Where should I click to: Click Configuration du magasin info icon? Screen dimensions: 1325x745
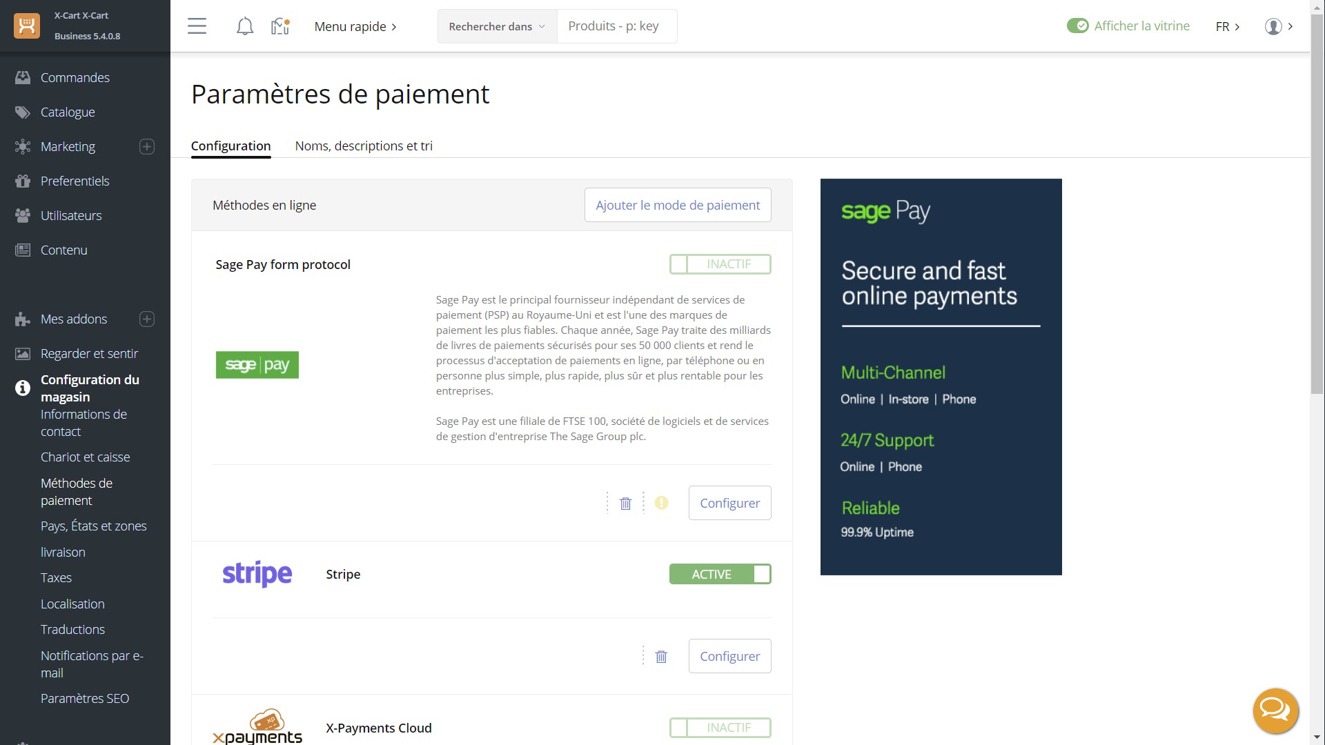[23, 388]
